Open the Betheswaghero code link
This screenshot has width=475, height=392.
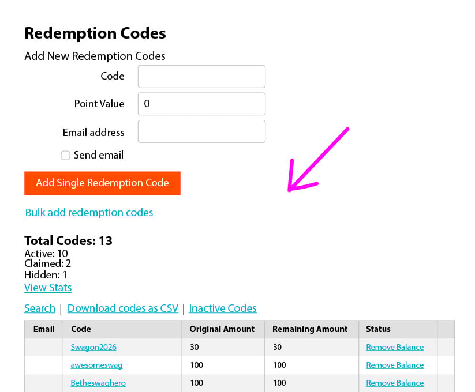point(98,383)
